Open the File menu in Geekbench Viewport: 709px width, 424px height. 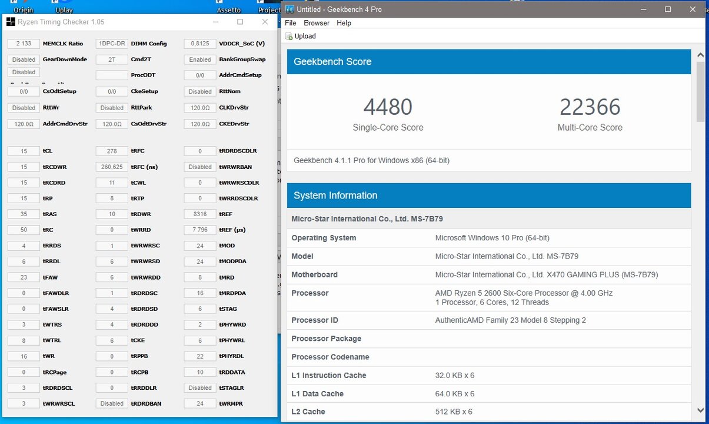[x=290, y=23]
